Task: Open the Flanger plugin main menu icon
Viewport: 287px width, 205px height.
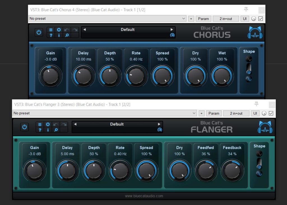Action: click(40, 125)
